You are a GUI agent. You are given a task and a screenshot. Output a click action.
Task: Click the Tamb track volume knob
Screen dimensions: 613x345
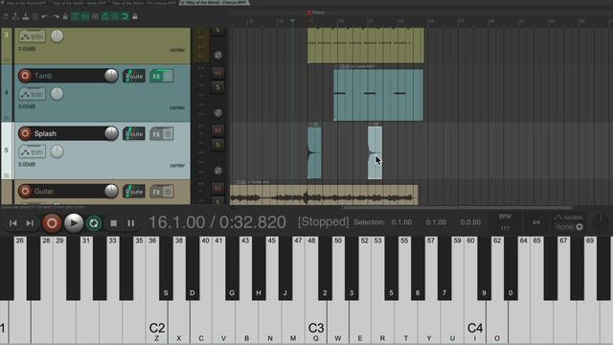(x=111, y=76)
